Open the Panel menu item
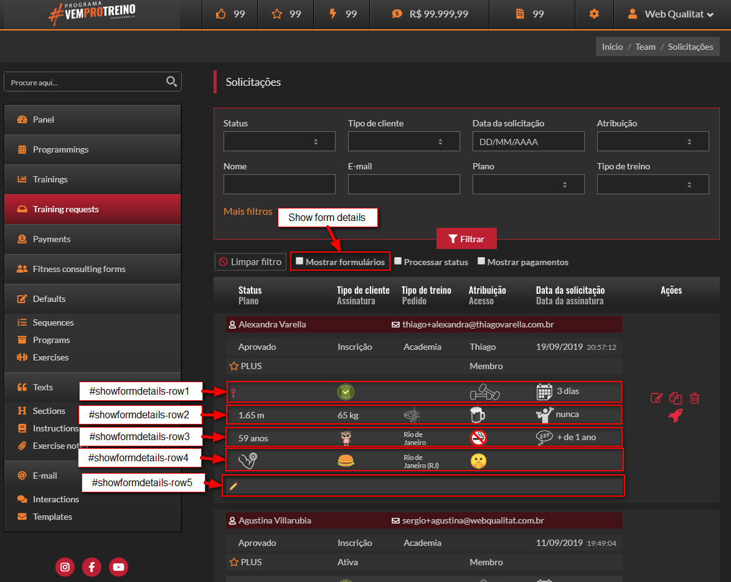Image resolution: width=731 pixels, height=582 pixels. [93, 120]
